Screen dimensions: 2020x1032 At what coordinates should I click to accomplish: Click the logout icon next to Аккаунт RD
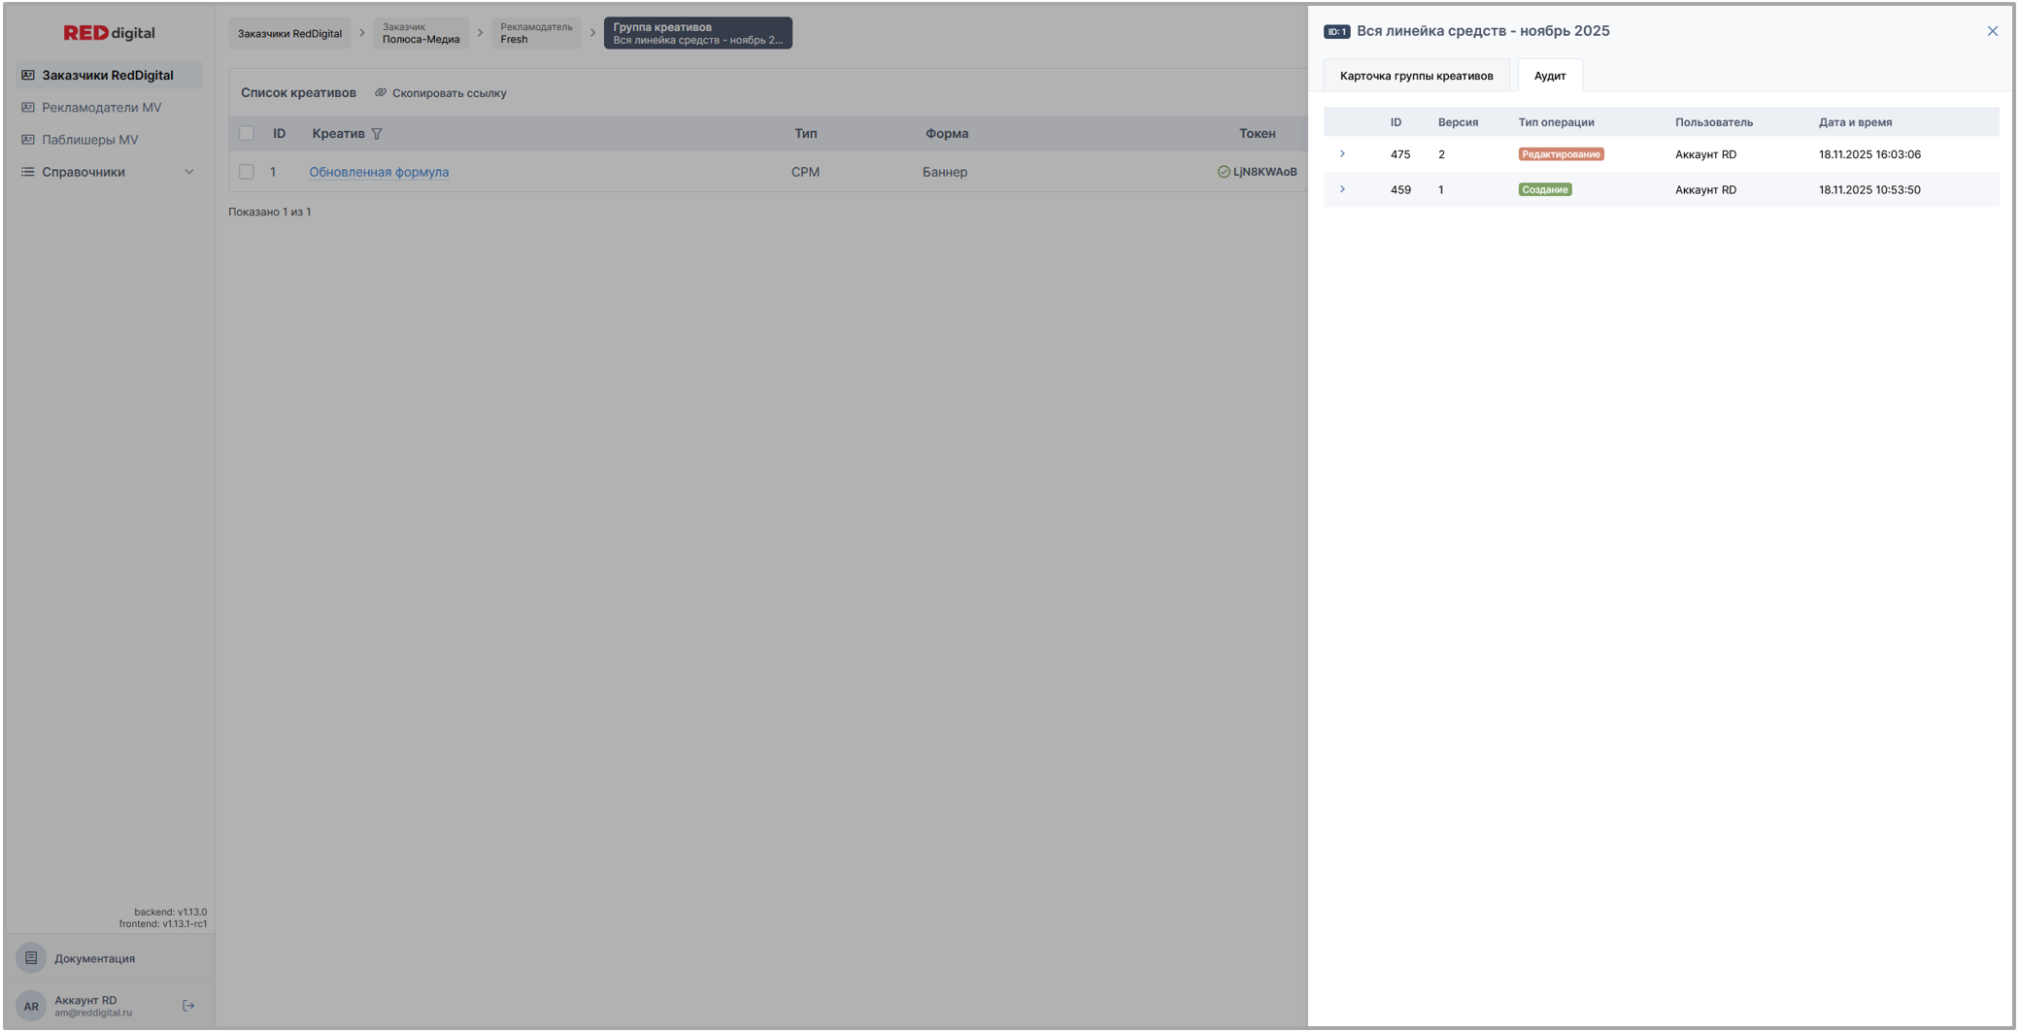pos(188,1006)
